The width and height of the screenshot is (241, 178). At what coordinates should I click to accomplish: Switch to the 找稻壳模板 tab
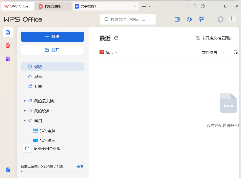(x=53, y=6)
